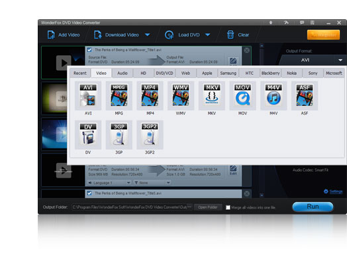Open the Nokia tab
The image size is (347, 265).
[291, 74]
